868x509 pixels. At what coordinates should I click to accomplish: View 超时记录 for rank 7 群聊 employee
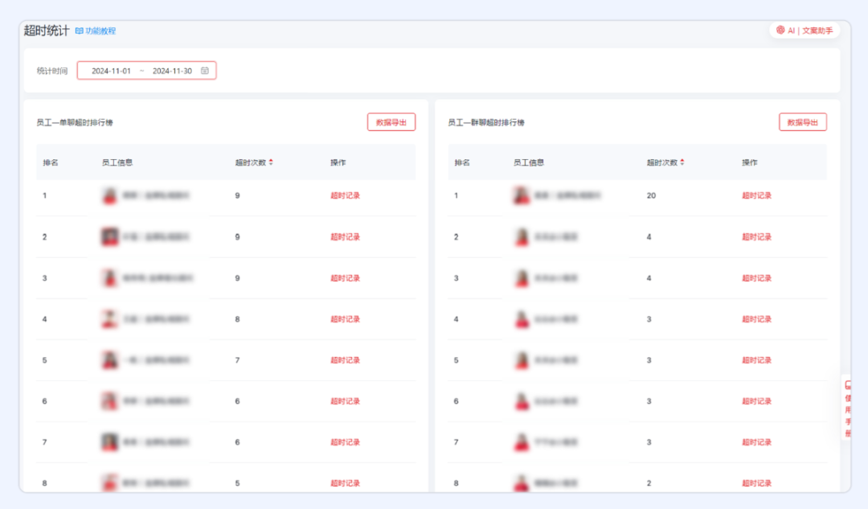(756, 442)
